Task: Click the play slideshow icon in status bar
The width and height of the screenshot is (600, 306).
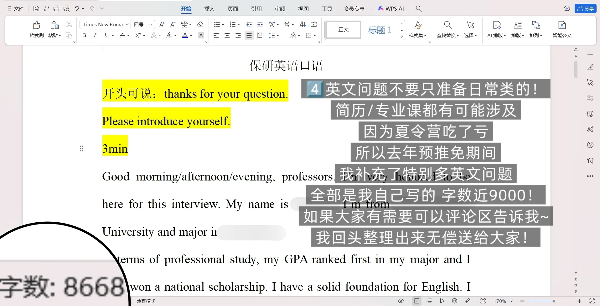Action: click(x=442, y=301)
